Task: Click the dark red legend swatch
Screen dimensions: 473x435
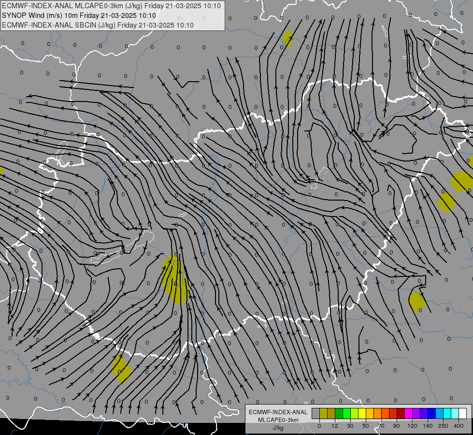Action: point(401,413)
